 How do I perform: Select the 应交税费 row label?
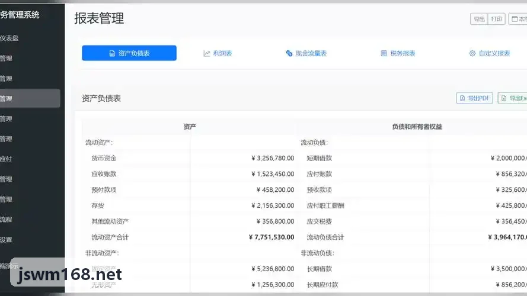point(320,221)
